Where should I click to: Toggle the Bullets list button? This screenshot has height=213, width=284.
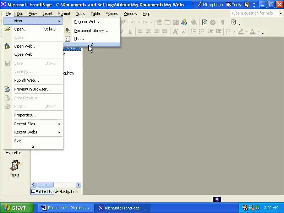(202, 32)
